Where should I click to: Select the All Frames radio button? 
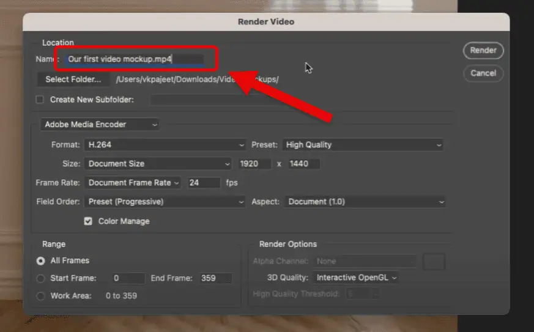(x=41, y=260)
